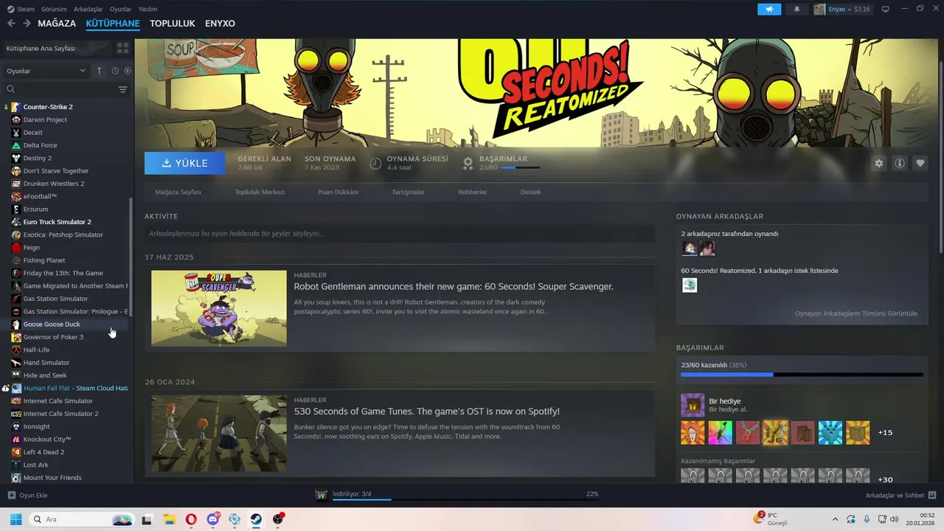This screenshot has height=531, width=944.
Task: Open Puan Dükkânı link
Action: 338,192
